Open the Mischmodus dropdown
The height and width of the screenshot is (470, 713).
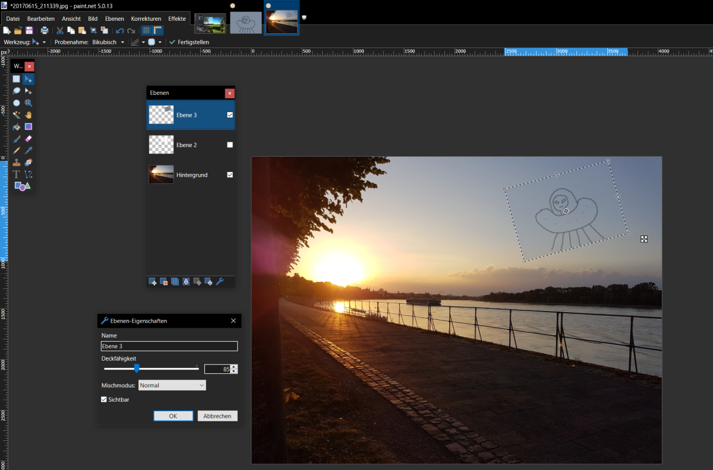[x=172, y=385]
